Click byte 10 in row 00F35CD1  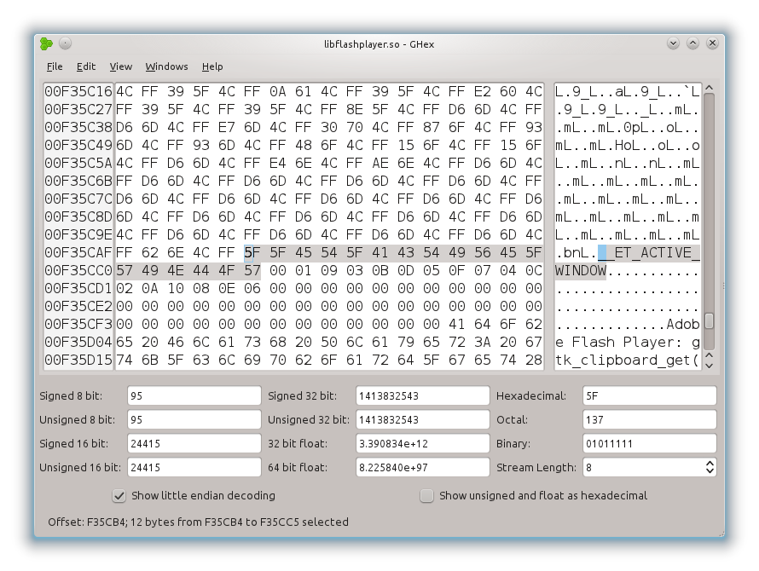(175, 288)
